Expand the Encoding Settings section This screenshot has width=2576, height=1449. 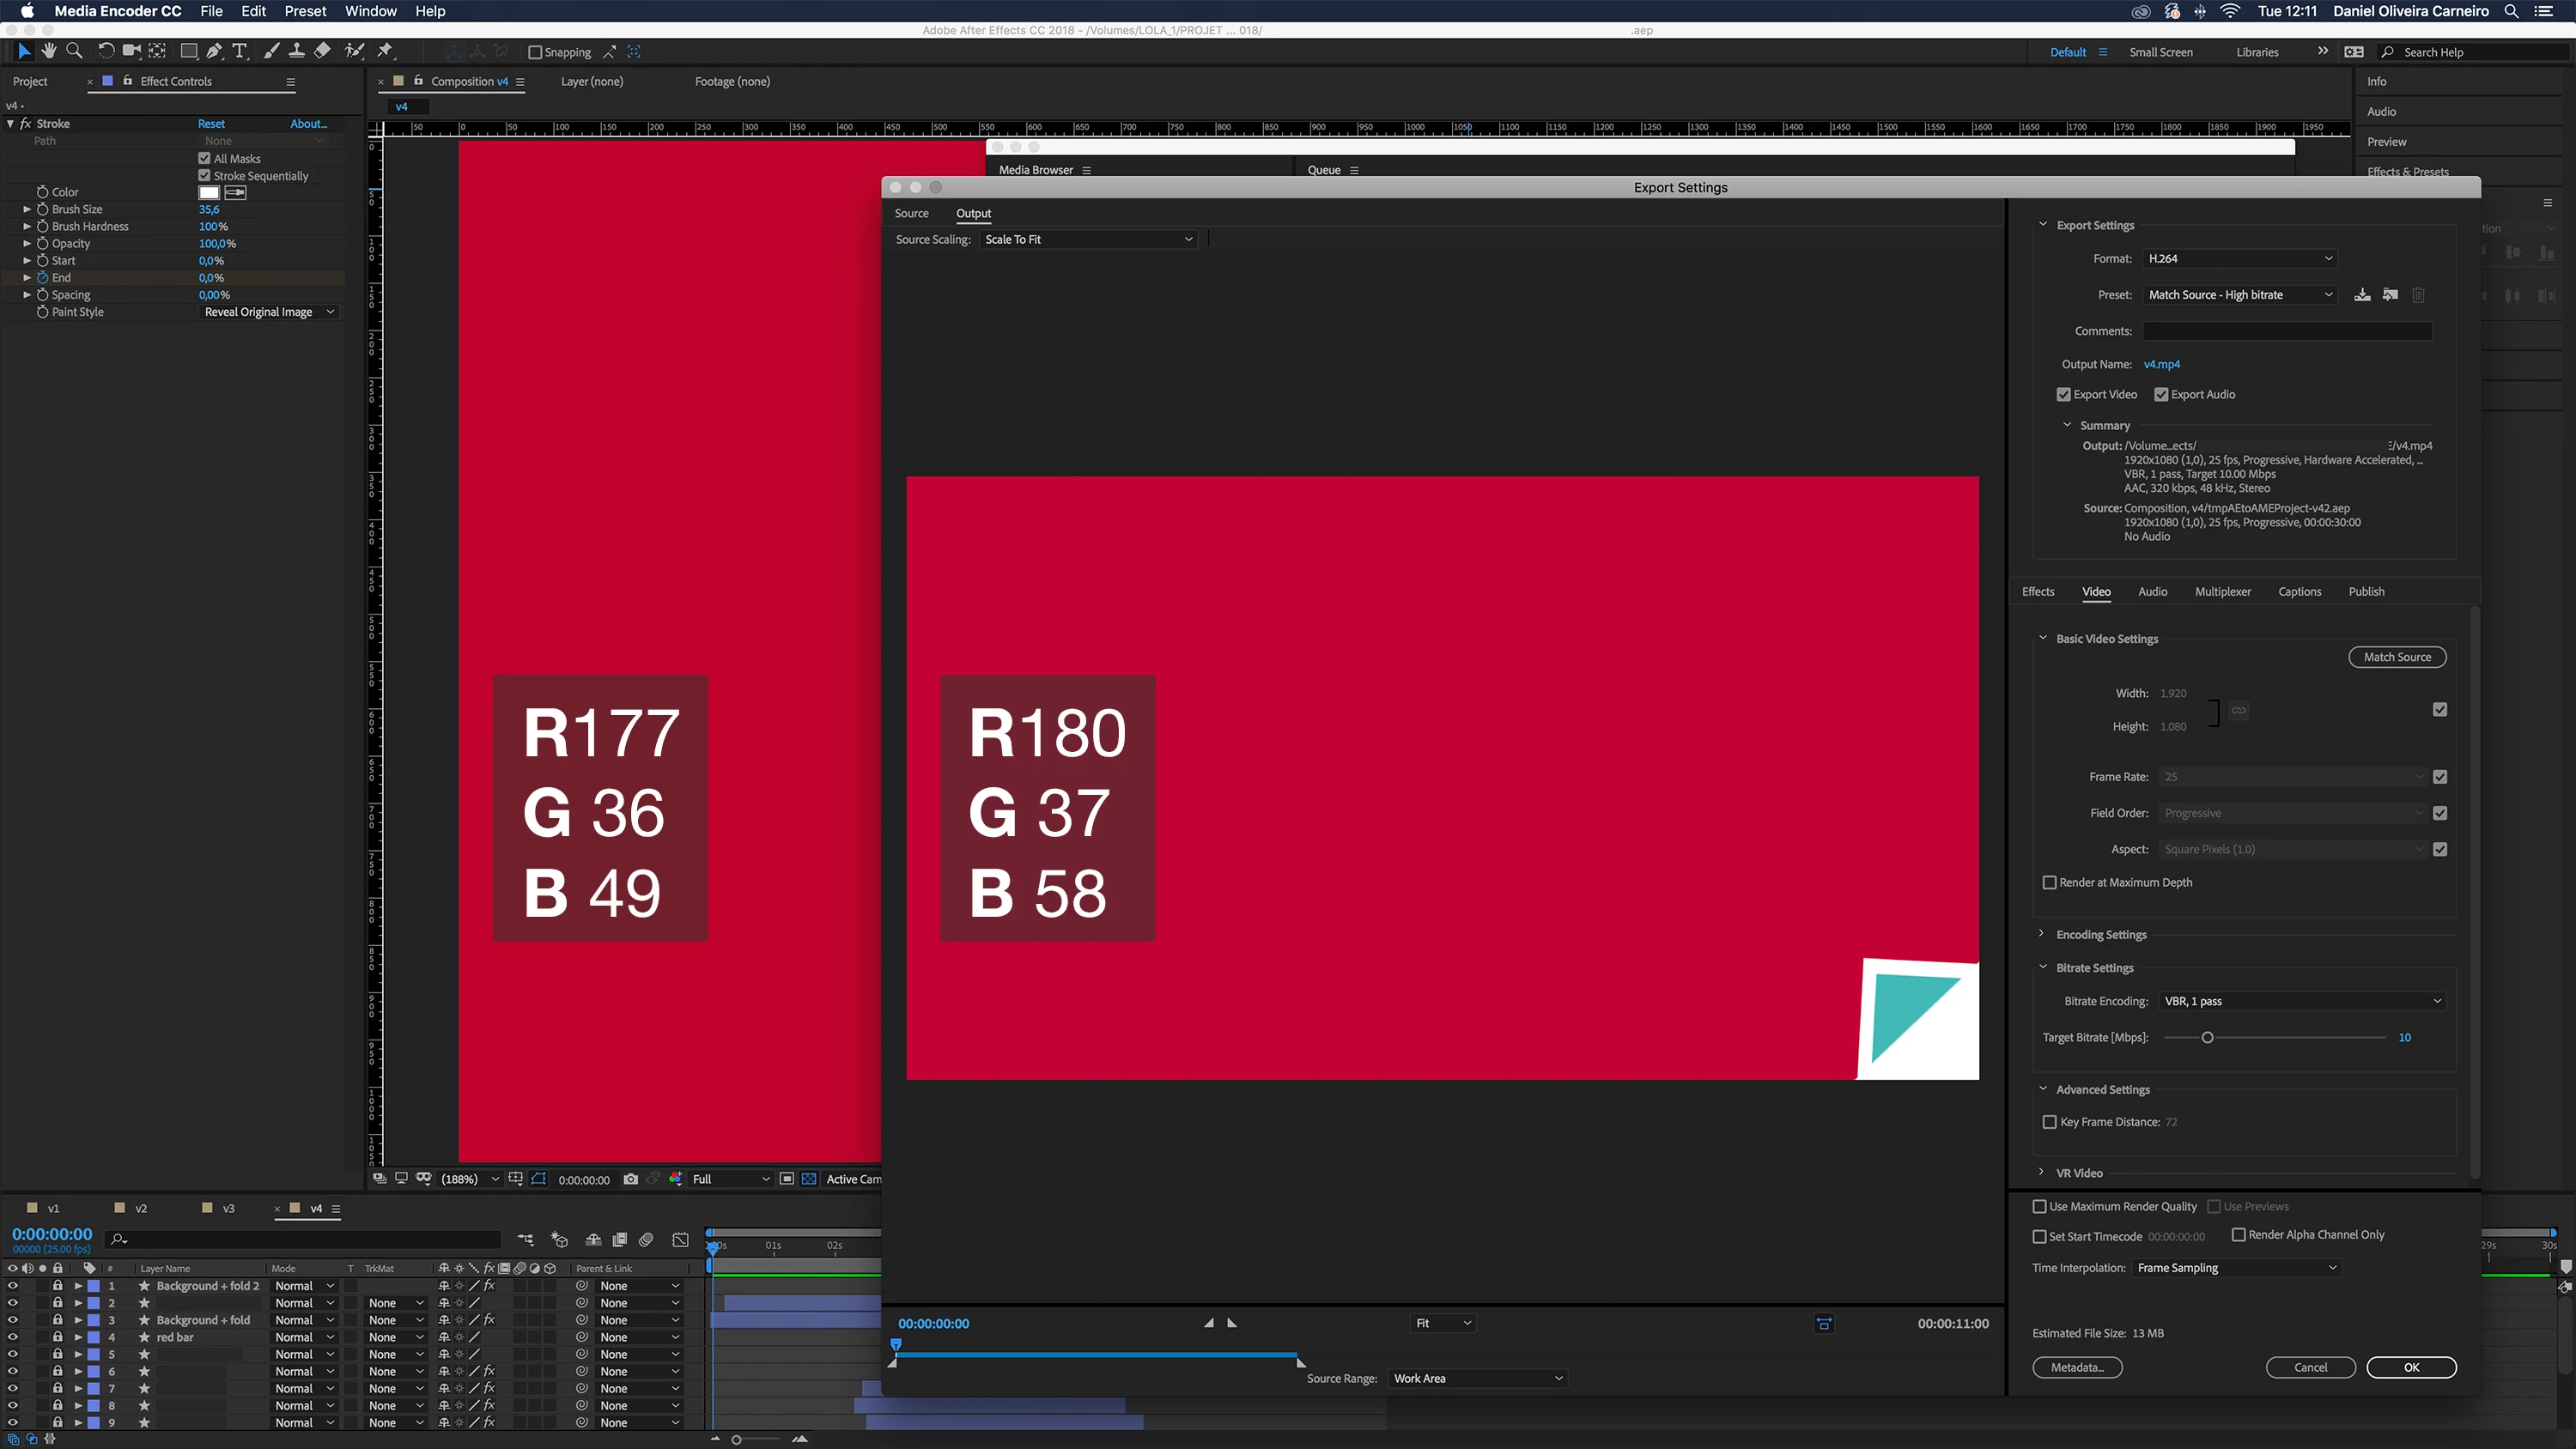click(x=2042, y=935)
